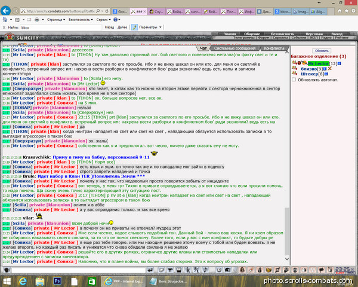This screenshot has width=358, height=287.
Task: Expand the Безопасность dropdown in command bar
Action: tap(81, 20)
